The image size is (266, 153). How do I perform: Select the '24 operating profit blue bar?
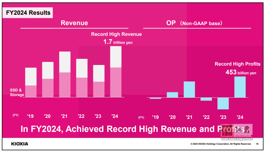tap(240, 87)
